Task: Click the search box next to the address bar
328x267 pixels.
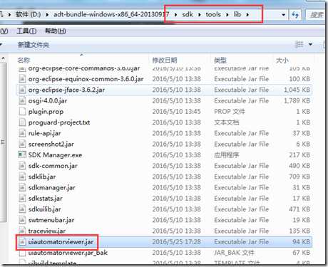Action: click(x=316, y=15)
